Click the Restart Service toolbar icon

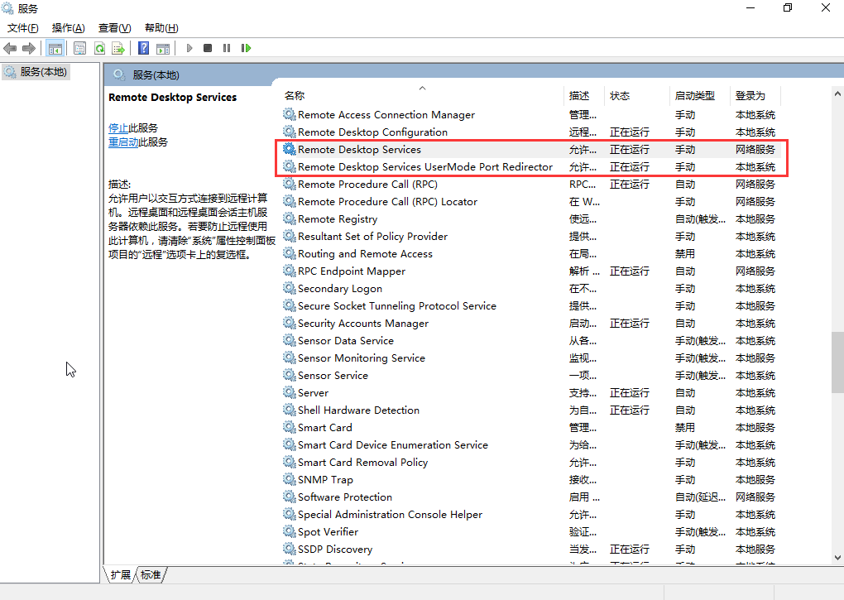click(246, 49)
